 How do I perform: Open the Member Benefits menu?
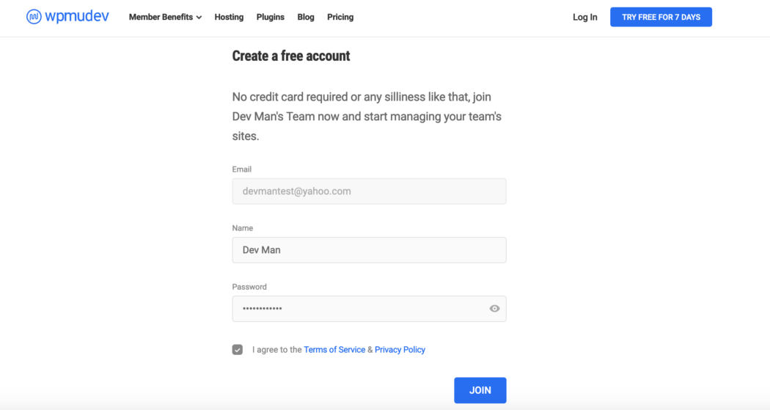(161, 17)
